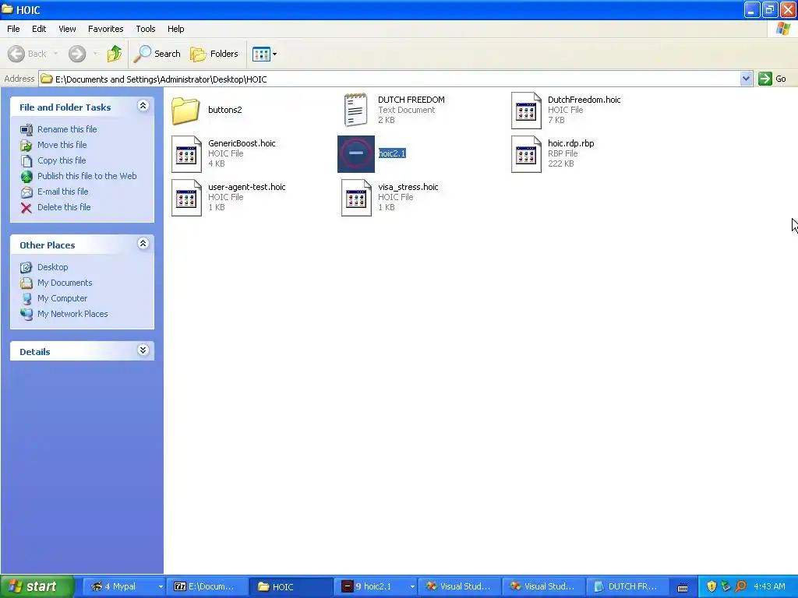Select the GenericBoost.hoic file icon

click(x=186, y=154)
